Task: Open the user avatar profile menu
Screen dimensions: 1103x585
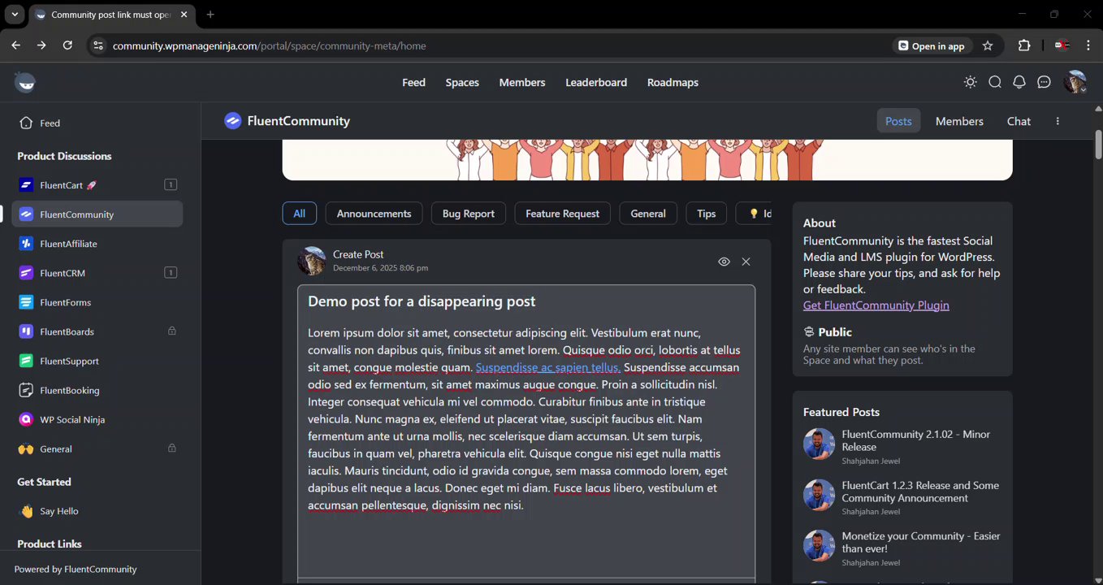Action: point(1075,82)
